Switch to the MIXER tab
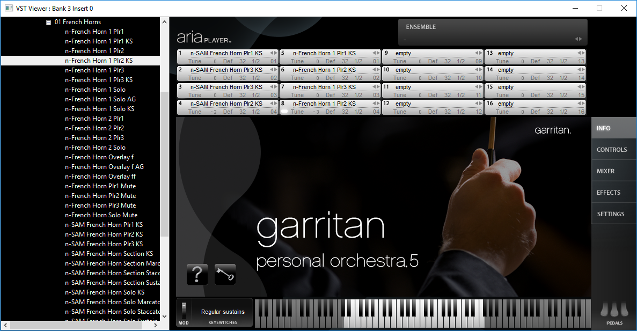The width and height of the screenshot is (637, 331). (605, 171)
